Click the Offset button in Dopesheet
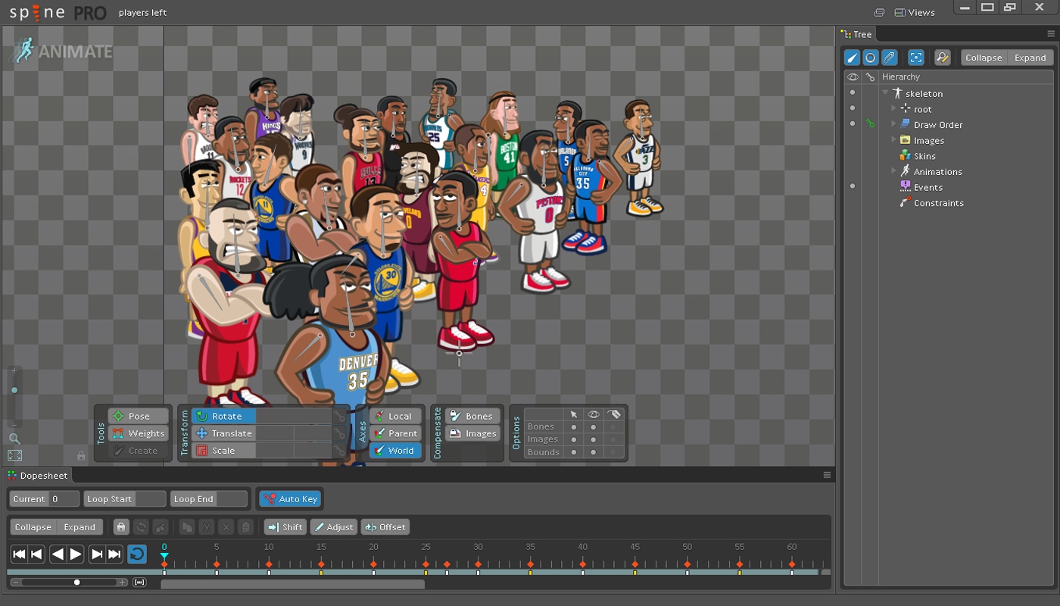 [x=385, y=526]
